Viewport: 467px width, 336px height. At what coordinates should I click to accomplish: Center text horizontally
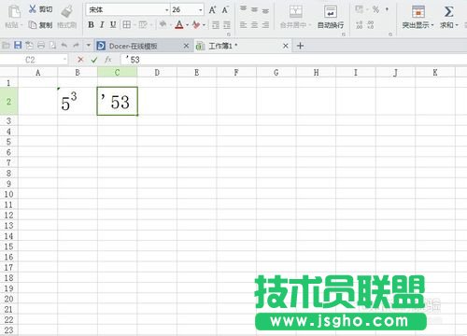coord(254,24)
